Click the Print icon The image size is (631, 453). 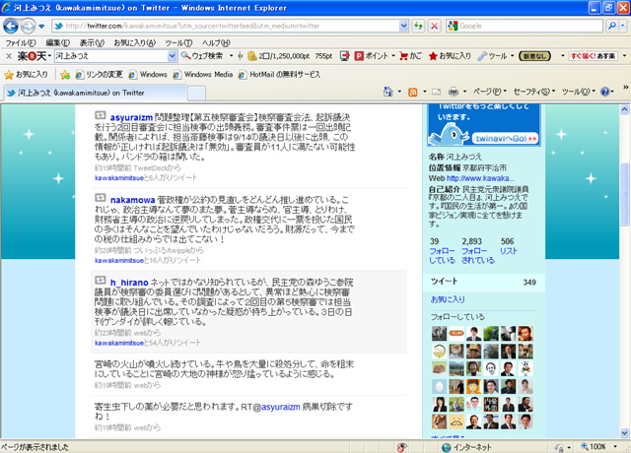454,92
